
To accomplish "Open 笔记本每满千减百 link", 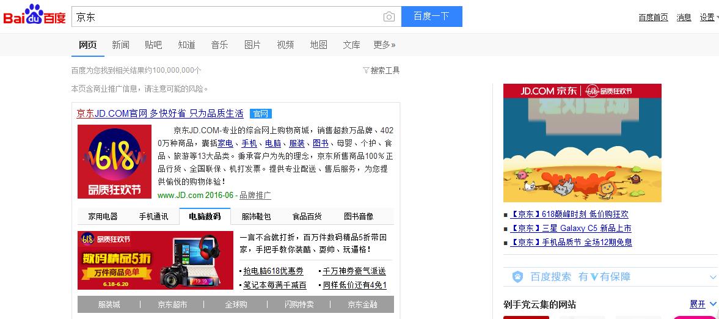I will [x=275, y=285].
